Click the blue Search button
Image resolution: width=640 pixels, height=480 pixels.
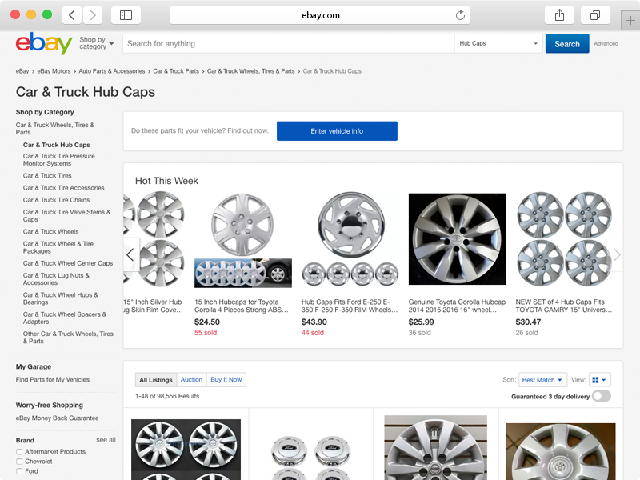tap(567, 44)
